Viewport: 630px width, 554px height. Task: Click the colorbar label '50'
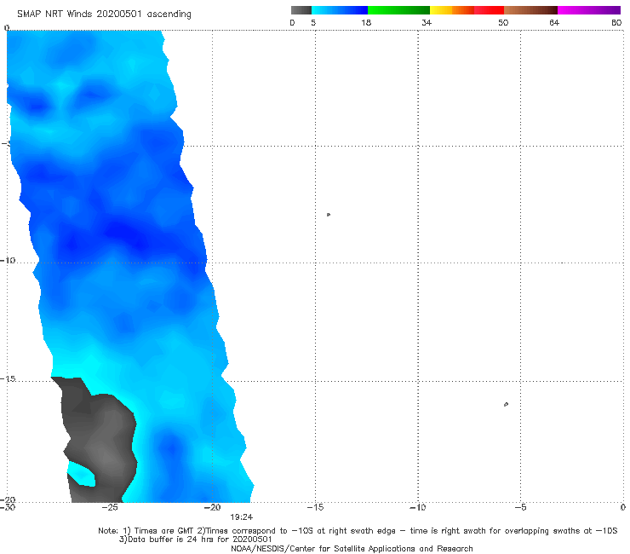pos(503,23)
